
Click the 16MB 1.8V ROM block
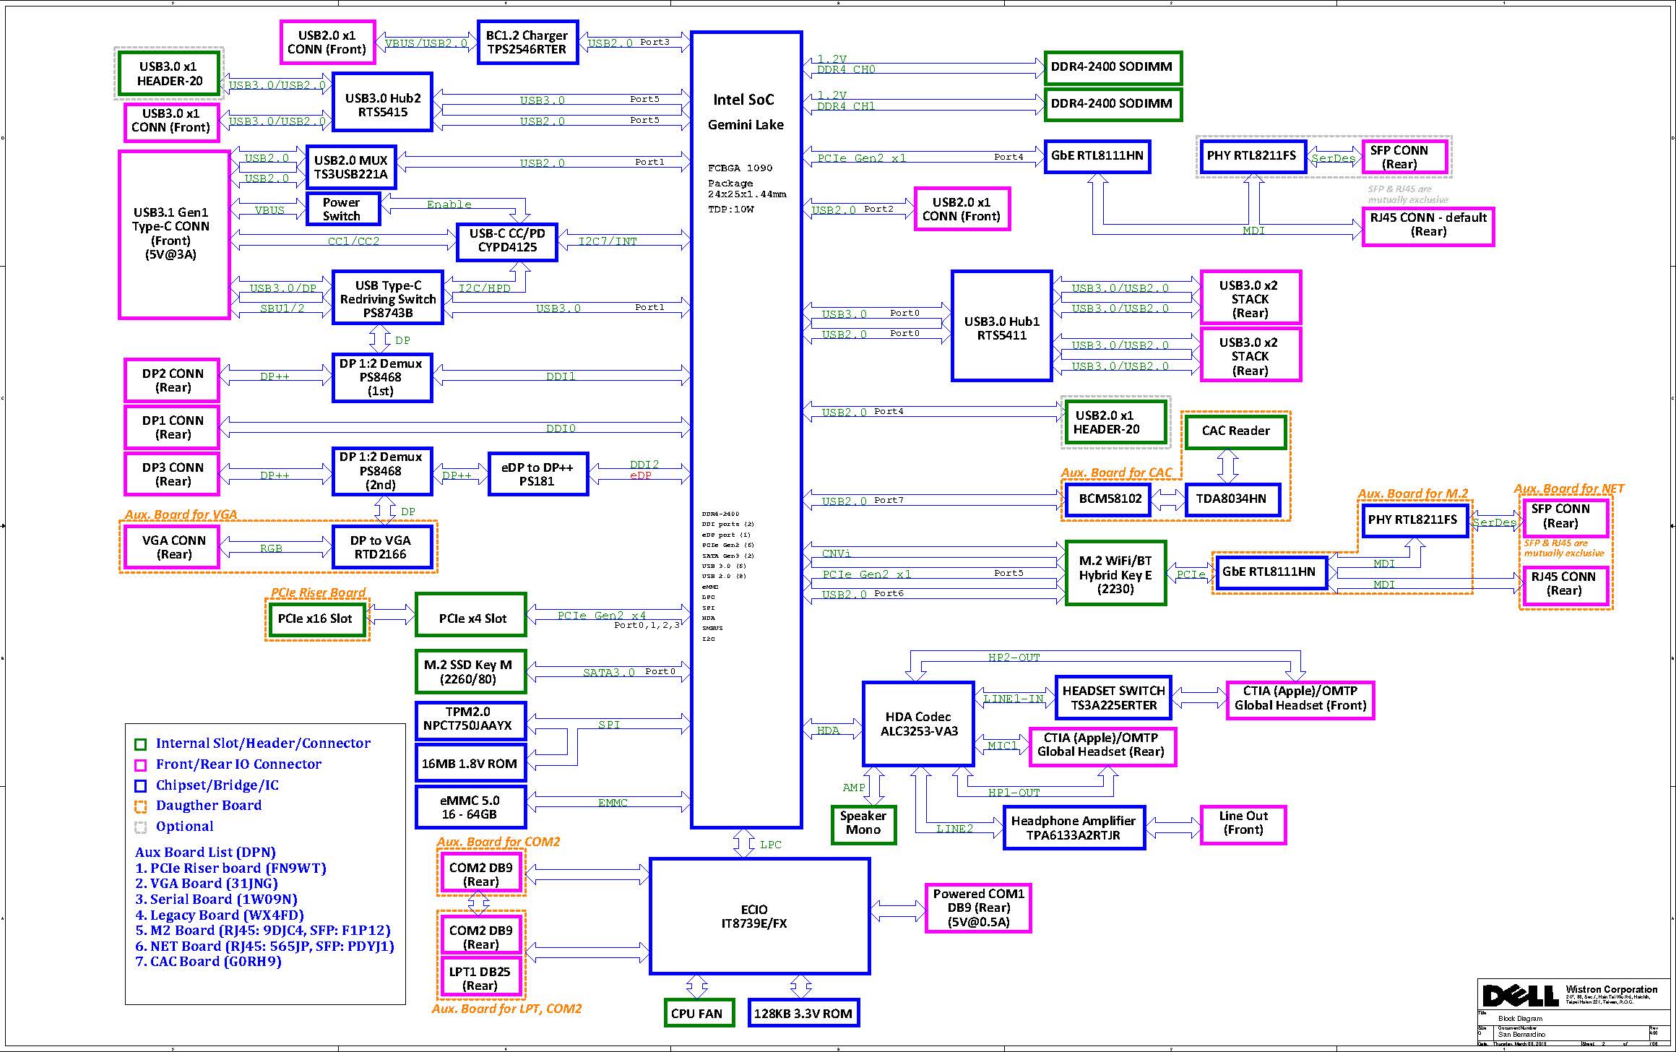(471, 762)
